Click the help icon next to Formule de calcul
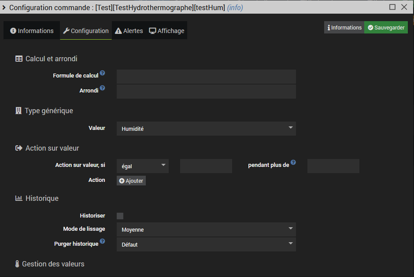 tap(102, 73)
